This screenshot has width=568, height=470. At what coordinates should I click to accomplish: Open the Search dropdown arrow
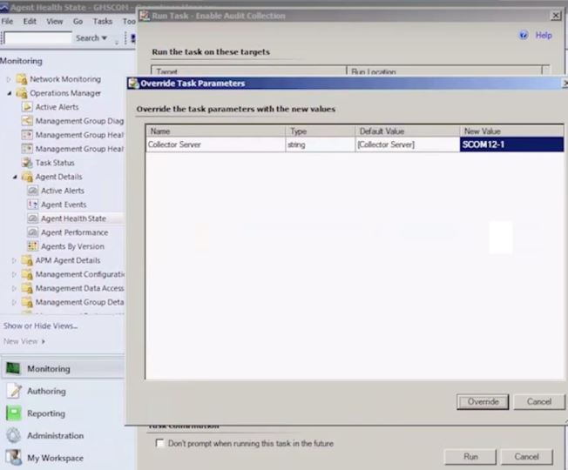pos(105,38)
